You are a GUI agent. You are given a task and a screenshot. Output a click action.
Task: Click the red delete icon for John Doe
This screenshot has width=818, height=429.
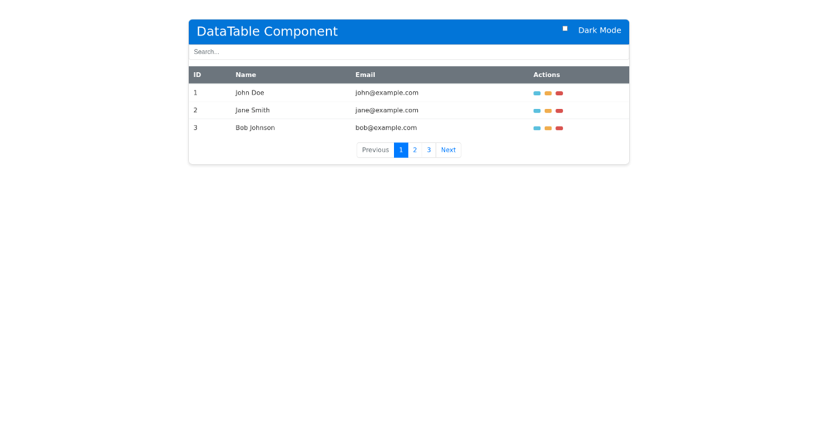pos(559,93)
